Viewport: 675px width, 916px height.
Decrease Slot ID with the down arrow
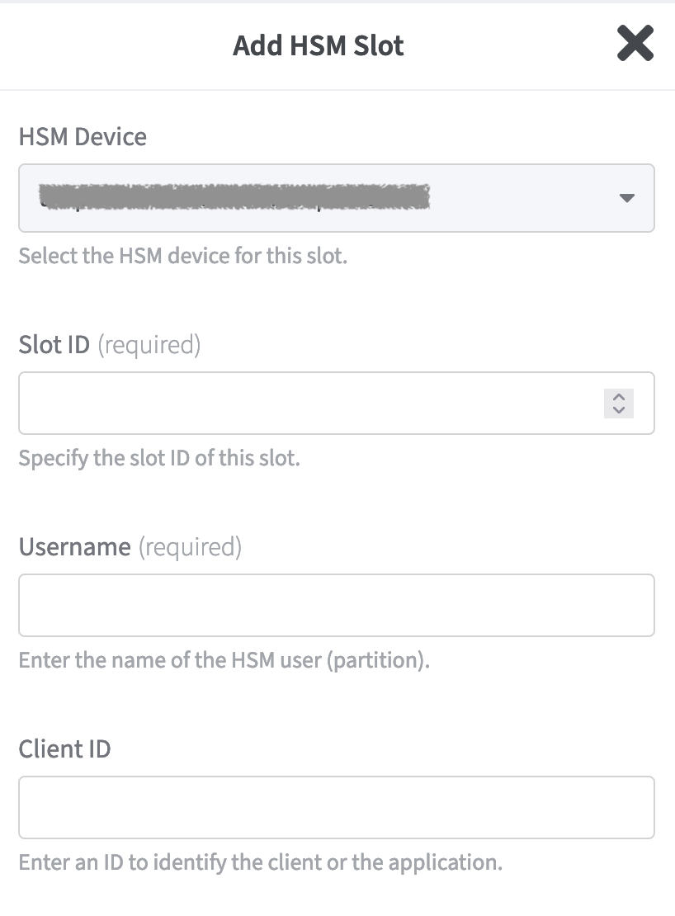[x=619, y=410]
